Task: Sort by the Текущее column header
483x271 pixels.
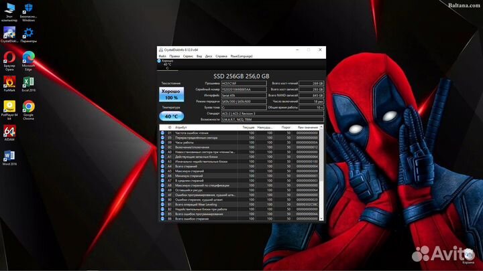Action: point(247,127)
